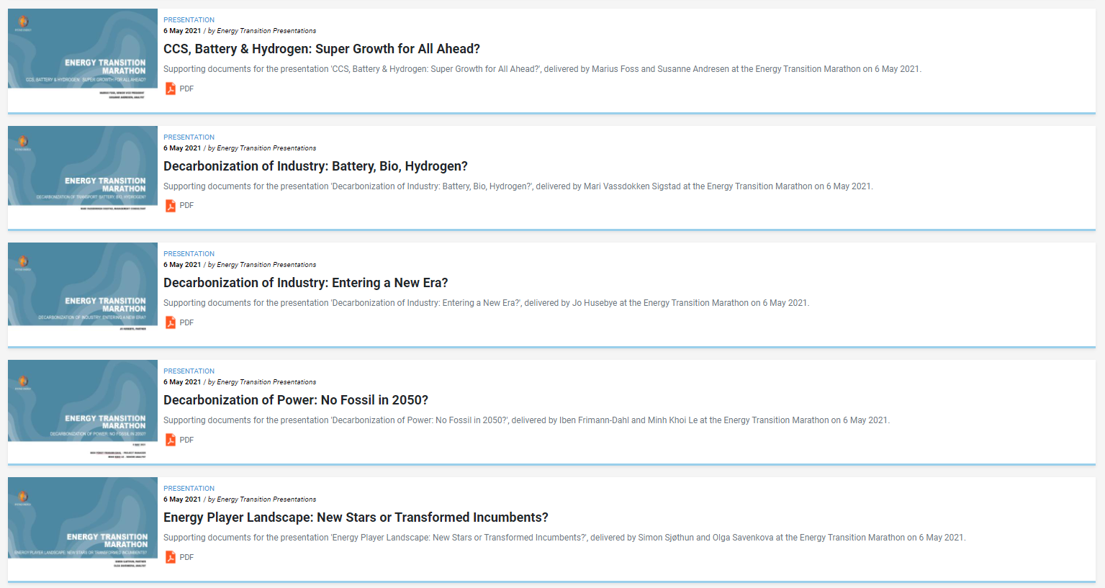Click Energy Transition Presentations author in first entry

point(266,31)
